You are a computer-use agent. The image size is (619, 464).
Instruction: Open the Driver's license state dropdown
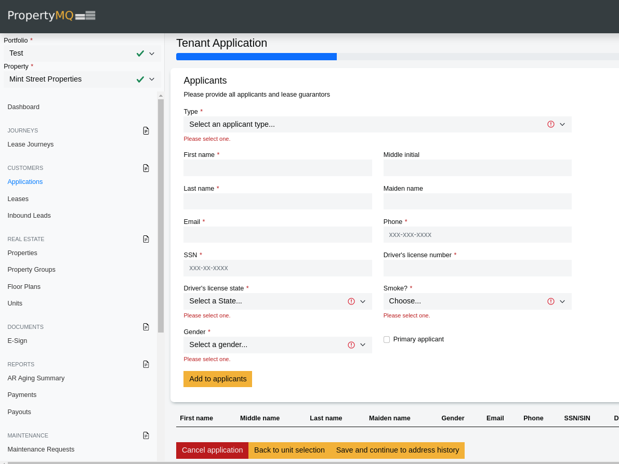[x=277, y=301]
